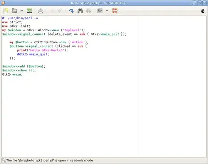Click the 'use Gtk2 -init;' line
Screen dimensions: 208x164
(16, 26)
